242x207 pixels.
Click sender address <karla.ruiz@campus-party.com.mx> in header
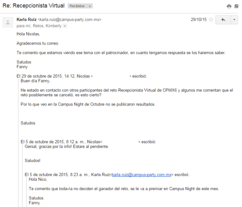(x=69, y=19)
